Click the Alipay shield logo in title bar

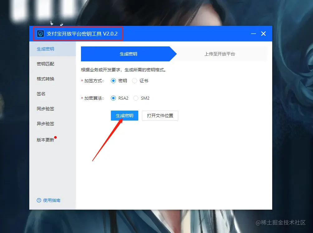coord(40,34)
